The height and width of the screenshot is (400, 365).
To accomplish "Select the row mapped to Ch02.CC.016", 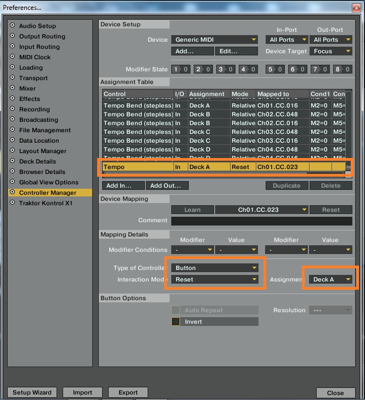I will pos(224,123).
